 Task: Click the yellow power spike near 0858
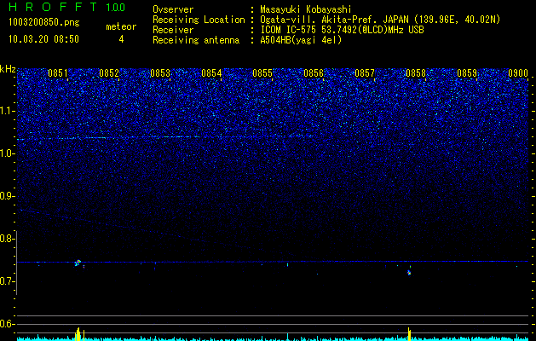click(409, 334)
